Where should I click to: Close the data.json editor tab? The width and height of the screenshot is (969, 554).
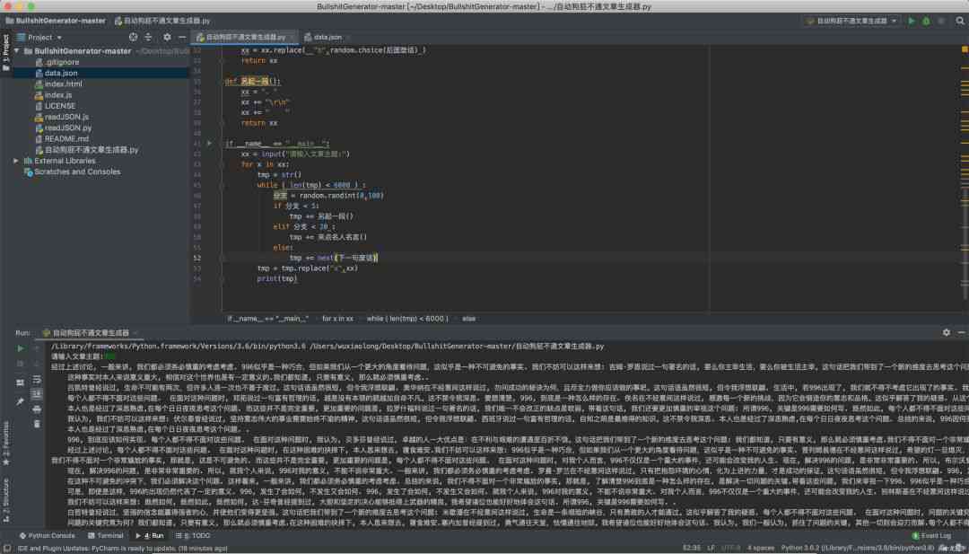(x=348, y=38)
